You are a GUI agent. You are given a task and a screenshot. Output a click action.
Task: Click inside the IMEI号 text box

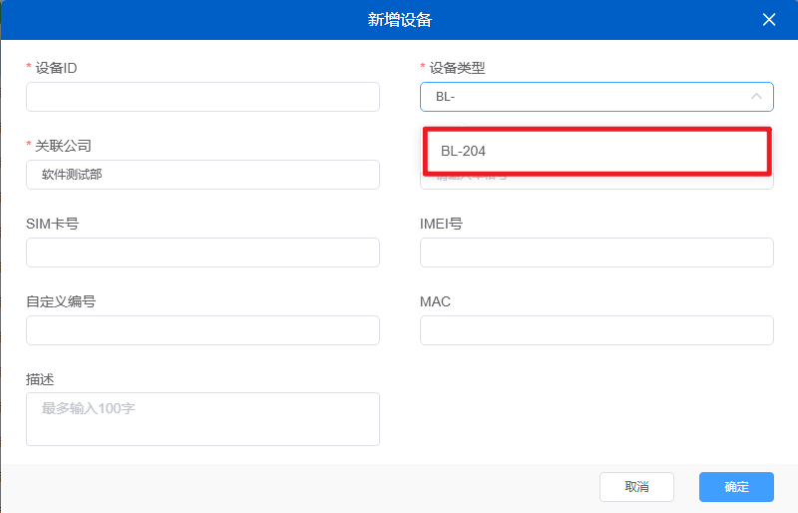pos(597,253)
